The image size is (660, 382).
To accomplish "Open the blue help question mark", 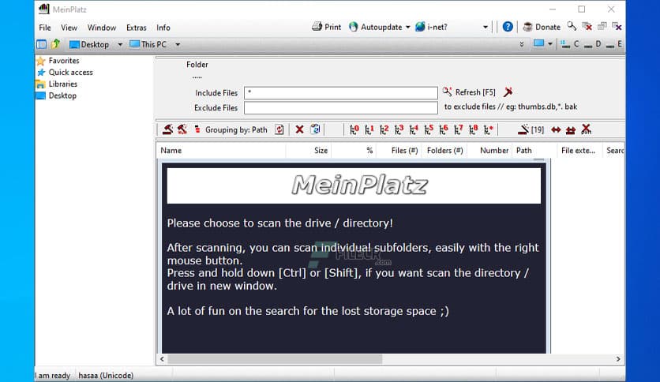I will tap(508, 27).
